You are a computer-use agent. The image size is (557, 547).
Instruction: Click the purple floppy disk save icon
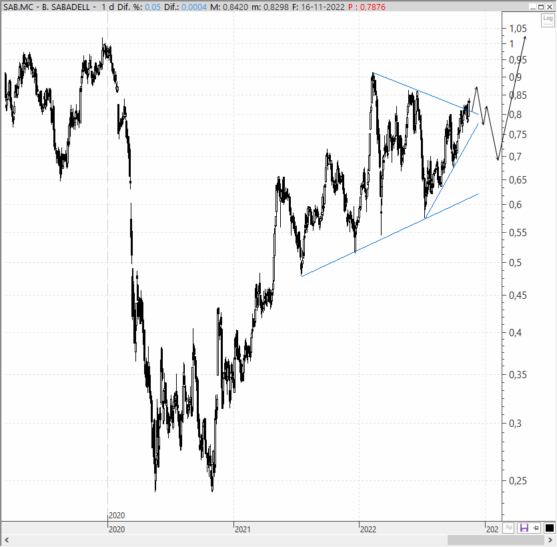[524, 528]
